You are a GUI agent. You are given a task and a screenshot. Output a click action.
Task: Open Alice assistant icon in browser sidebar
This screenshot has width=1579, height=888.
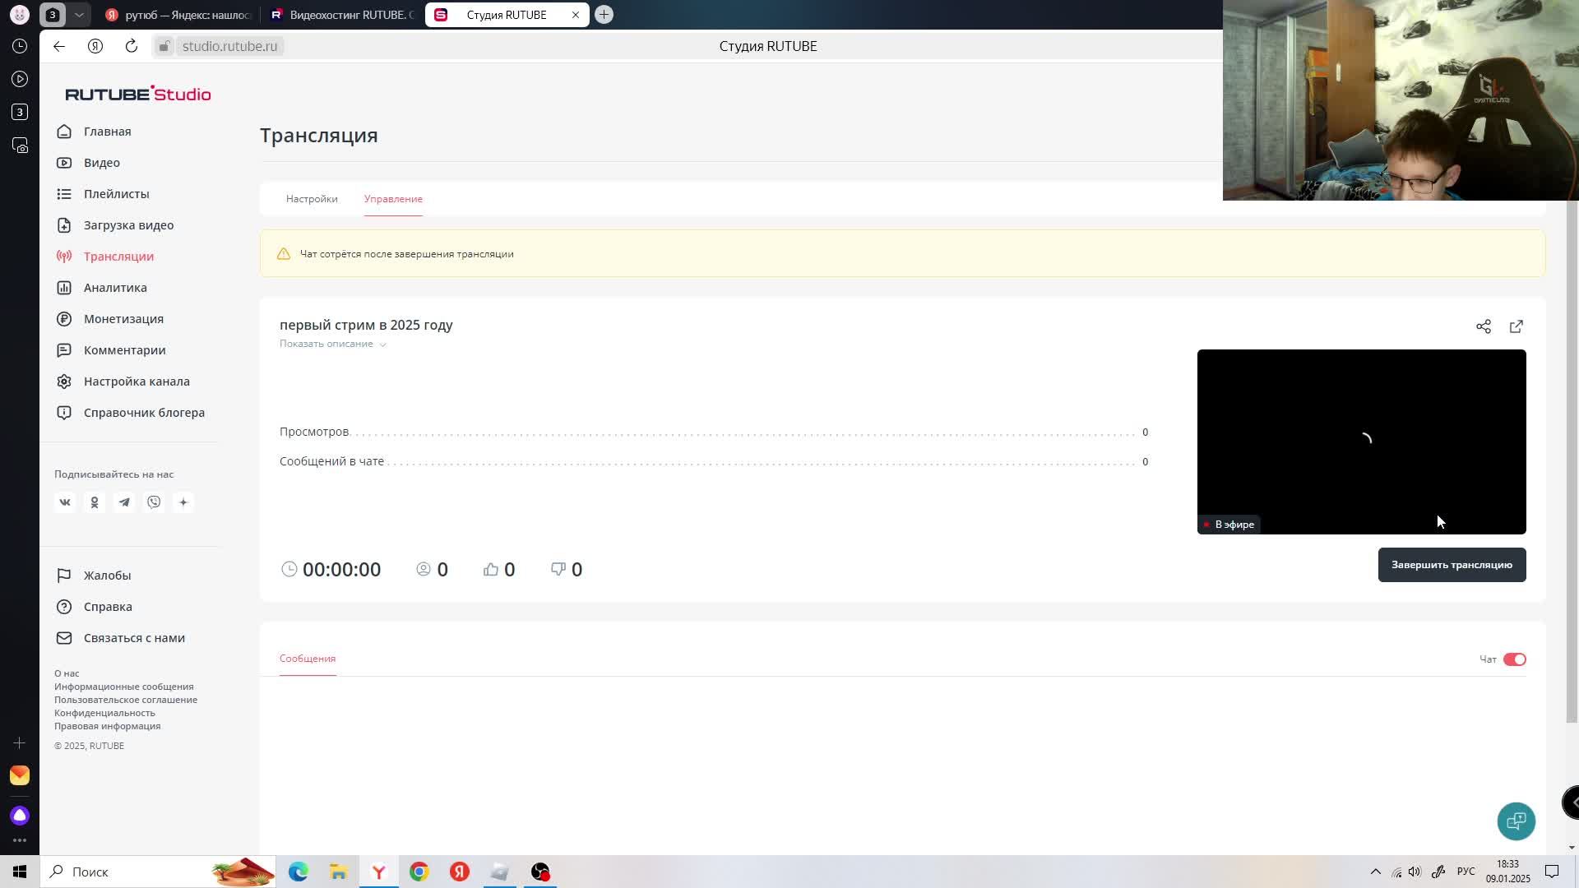click(20, 815)
